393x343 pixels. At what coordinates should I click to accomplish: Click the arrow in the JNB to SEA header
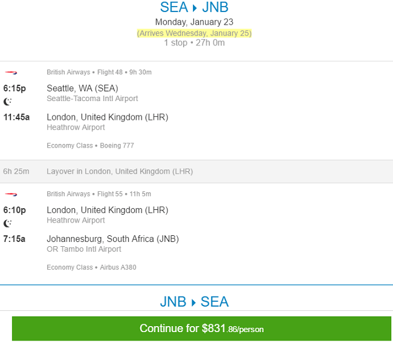tap(193, 302)
